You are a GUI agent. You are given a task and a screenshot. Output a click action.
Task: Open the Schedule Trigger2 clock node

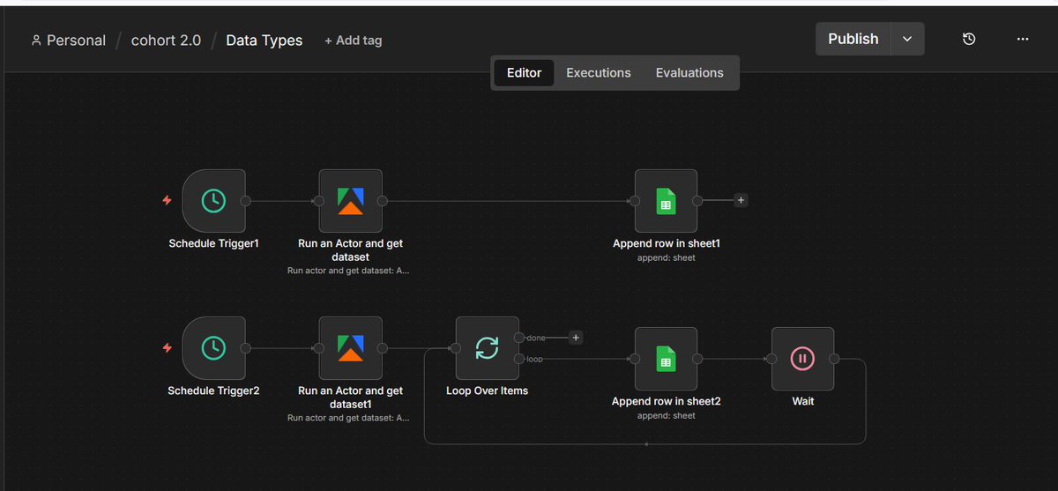click(x=213, y=348)
